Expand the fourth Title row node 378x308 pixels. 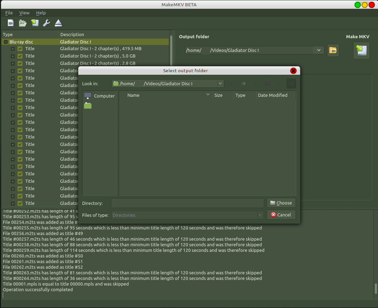pos(13,71)
